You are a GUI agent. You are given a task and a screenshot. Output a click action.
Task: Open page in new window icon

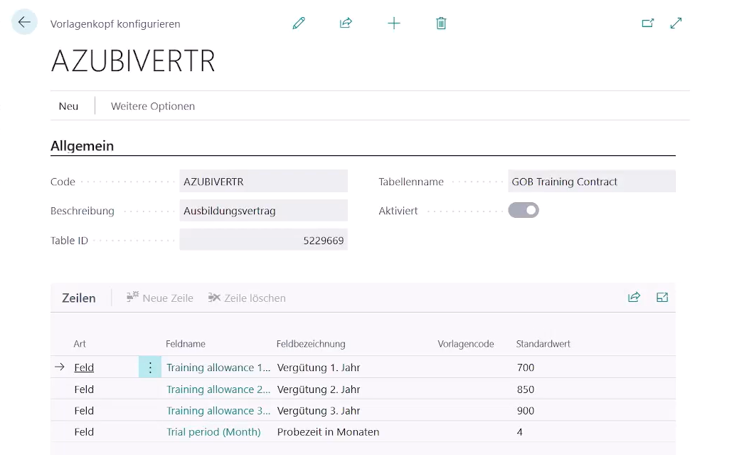click(x=647, y=23)
